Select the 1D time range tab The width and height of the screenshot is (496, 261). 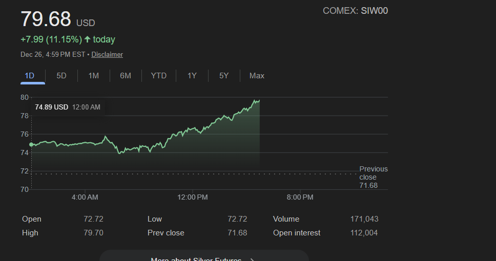(x=30, y=76)
